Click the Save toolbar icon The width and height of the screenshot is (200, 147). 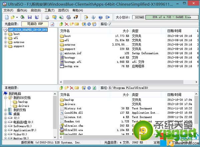30,17
